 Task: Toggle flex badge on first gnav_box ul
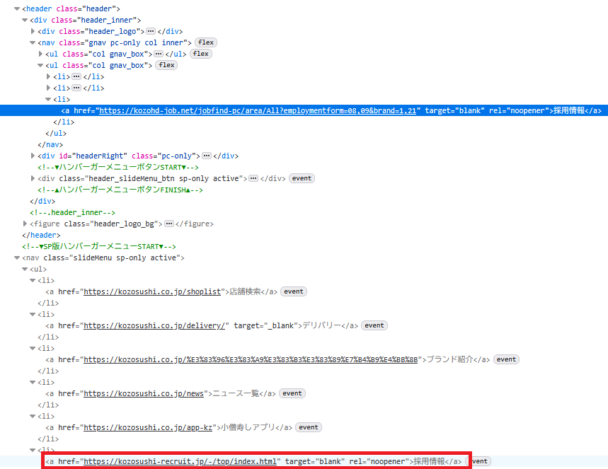click(200, 54)
